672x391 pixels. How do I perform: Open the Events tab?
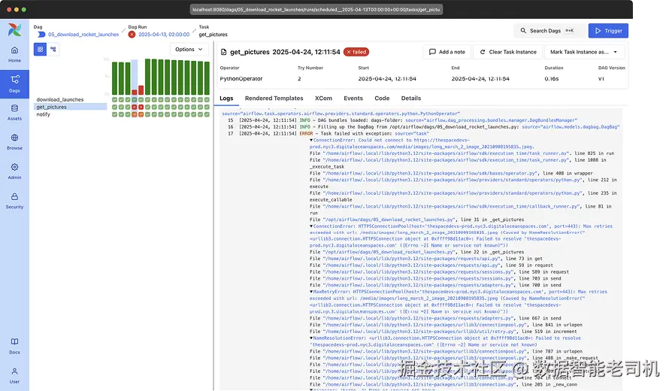point(353,99)
